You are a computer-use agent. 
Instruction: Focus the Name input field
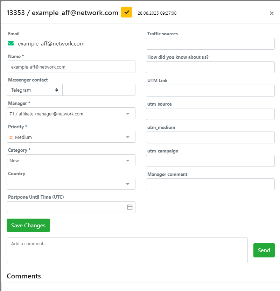[x=71, y=66]
